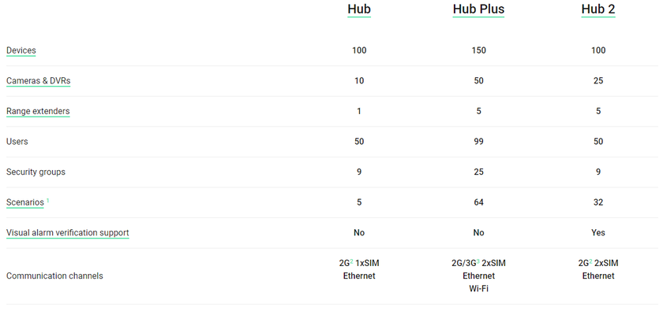
Task: Click the Devices row link
Action: [x=21, y=50]
